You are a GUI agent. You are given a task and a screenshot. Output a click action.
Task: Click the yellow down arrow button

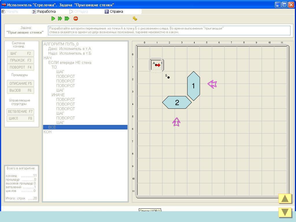point(285,212)
